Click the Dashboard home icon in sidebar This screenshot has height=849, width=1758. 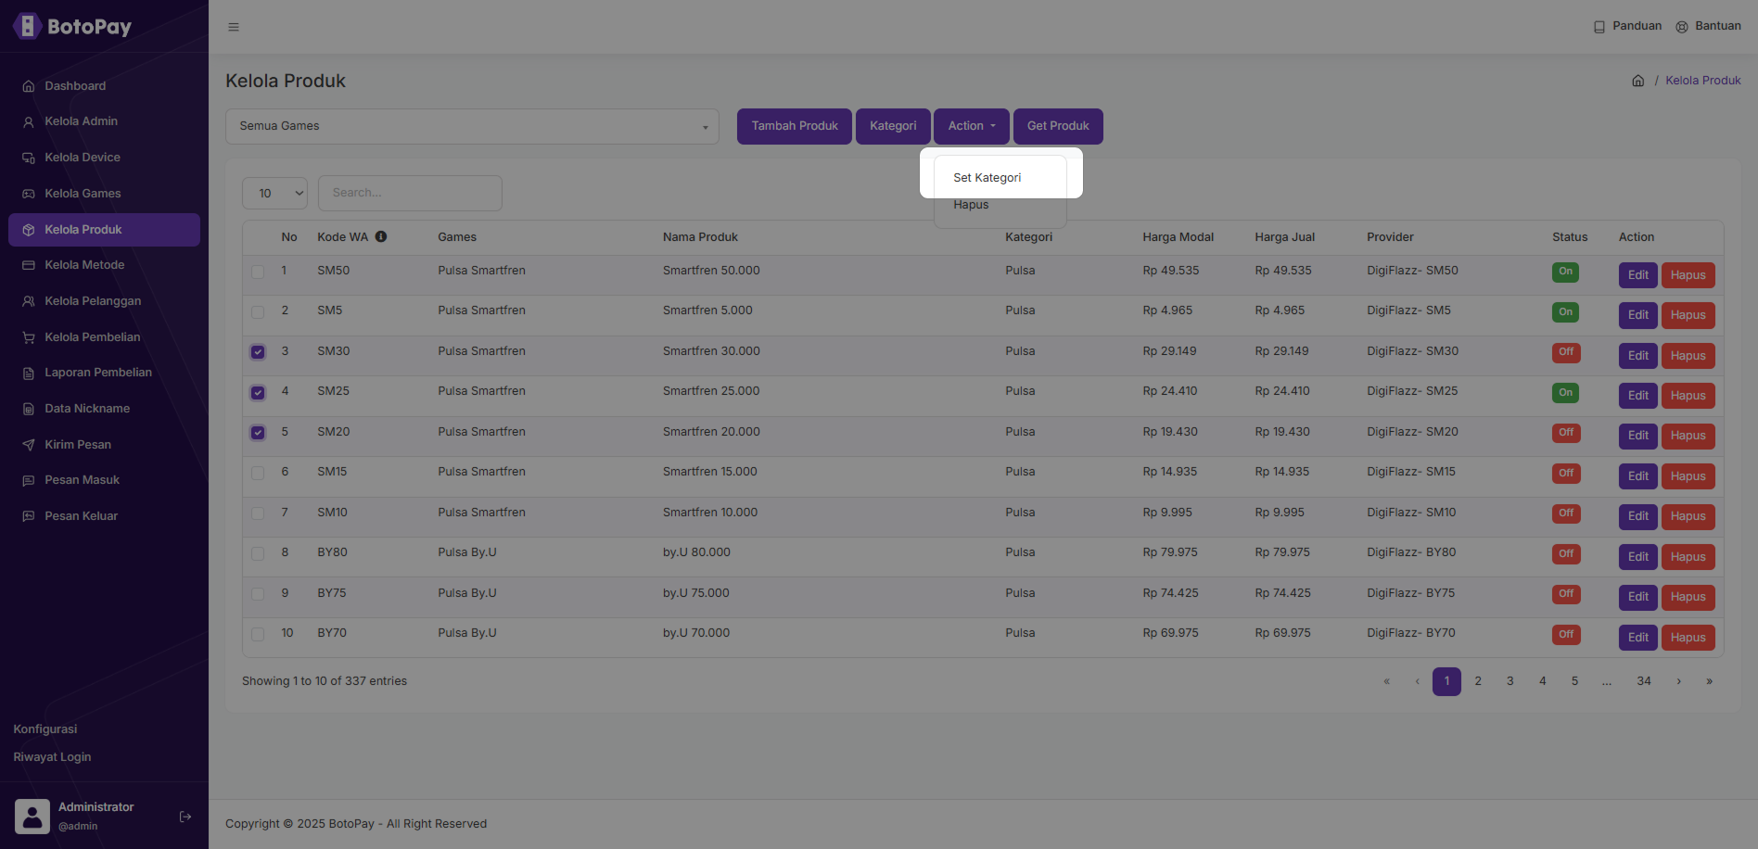[x=29, y=86]
